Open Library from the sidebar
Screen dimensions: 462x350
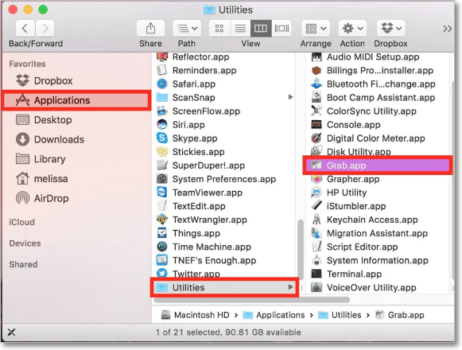point(41,159)
